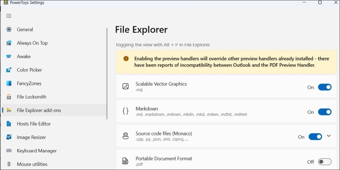Maximize the PowerToys Settings window

pyautogui.click(x=320, y=3)
